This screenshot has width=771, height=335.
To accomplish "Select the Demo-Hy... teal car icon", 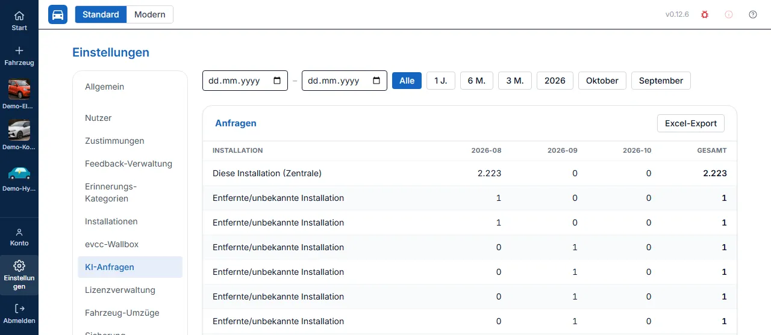I will (19, 173).
